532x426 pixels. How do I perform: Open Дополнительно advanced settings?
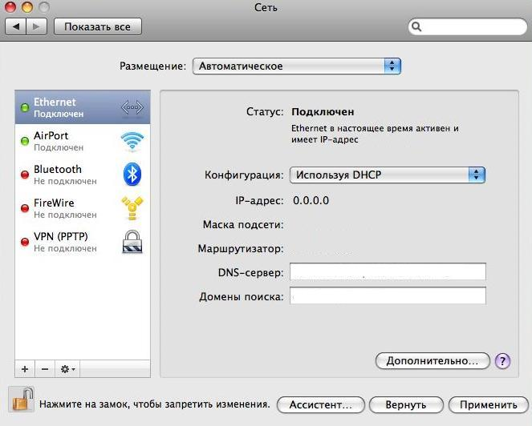tap(433, 361)
